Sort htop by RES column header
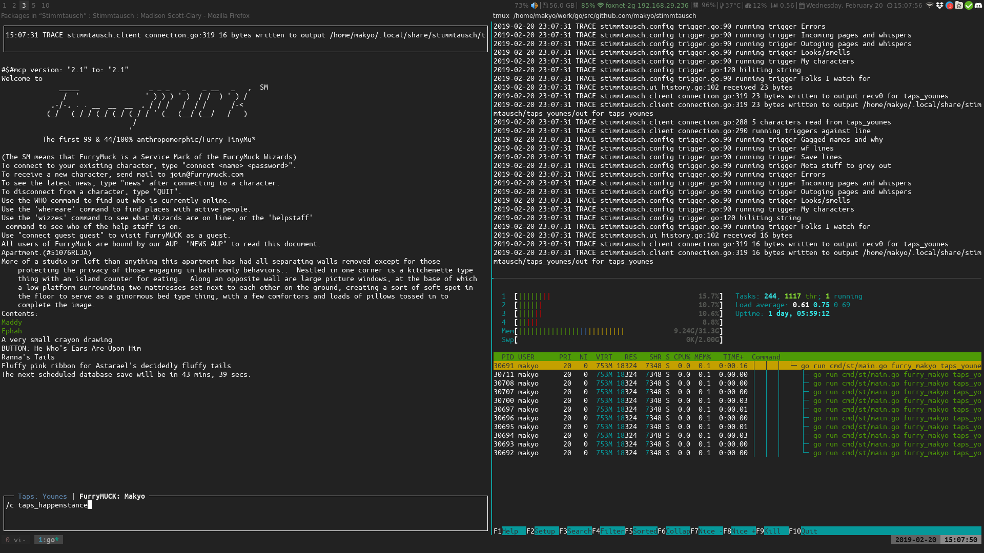Screen dimensions: 984x553 point(630,357)
